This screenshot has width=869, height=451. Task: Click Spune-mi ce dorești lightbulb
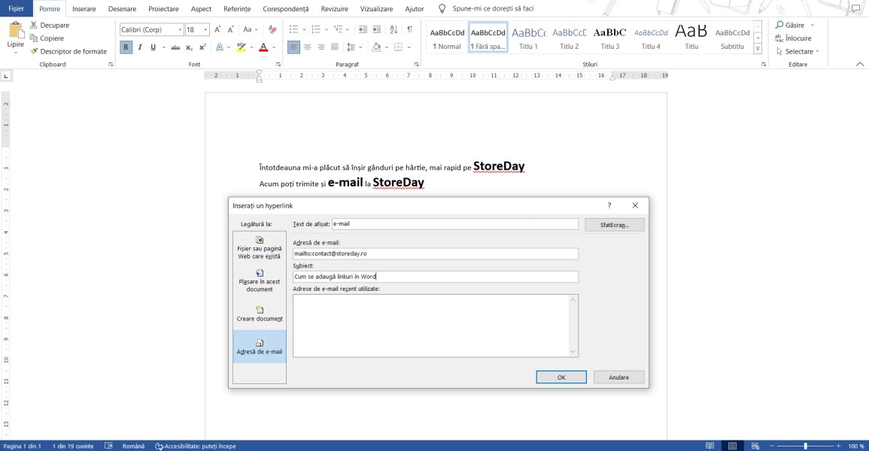click(x=442, y=9)
